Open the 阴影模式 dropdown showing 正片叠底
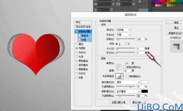The height and width of the screenshot is (111, 183). 128,91
